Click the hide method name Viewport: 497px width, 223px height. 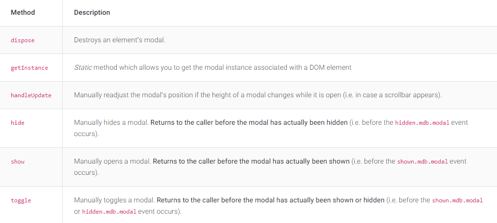click(18, 123)
